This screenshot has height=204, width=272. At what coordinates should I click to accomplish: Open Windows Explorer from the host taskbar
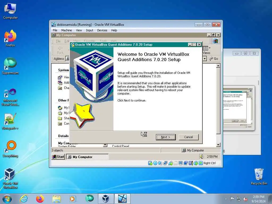click(x=57, y=199)
